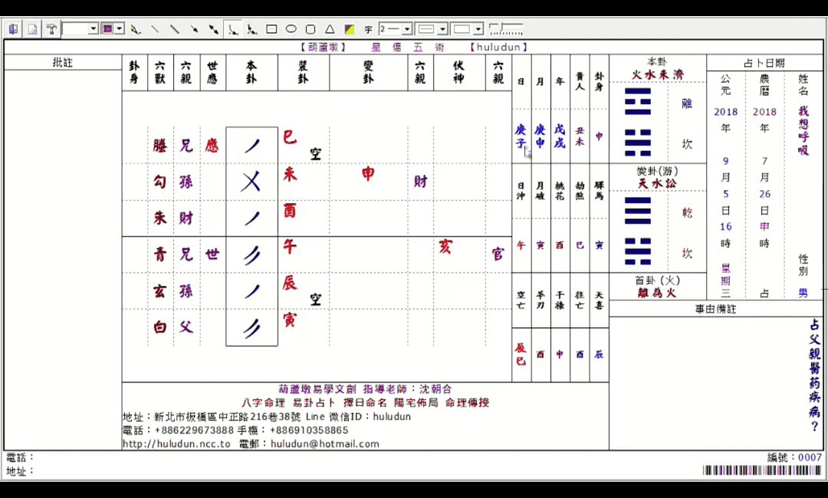828x498 pixels.
Task: Click the yellow and black fill color icon
Action: tap(349, 29)
